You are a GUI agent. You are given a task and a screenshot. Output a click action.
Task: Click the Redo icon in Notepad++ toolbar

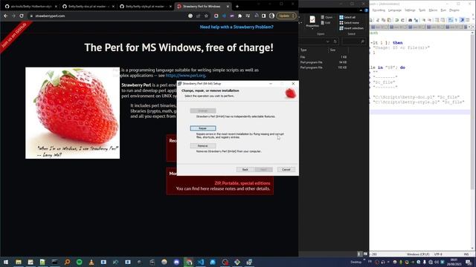click(x=402, y=20)
